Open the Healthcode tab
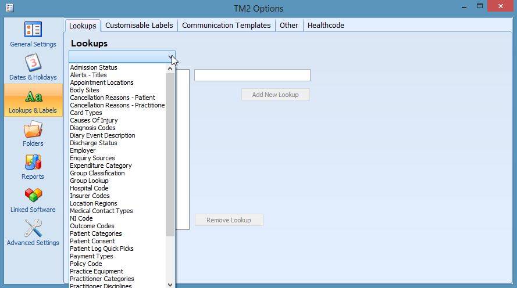 pyautogui.click(x=326, y=26)
